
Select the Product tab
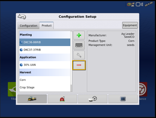46,26
